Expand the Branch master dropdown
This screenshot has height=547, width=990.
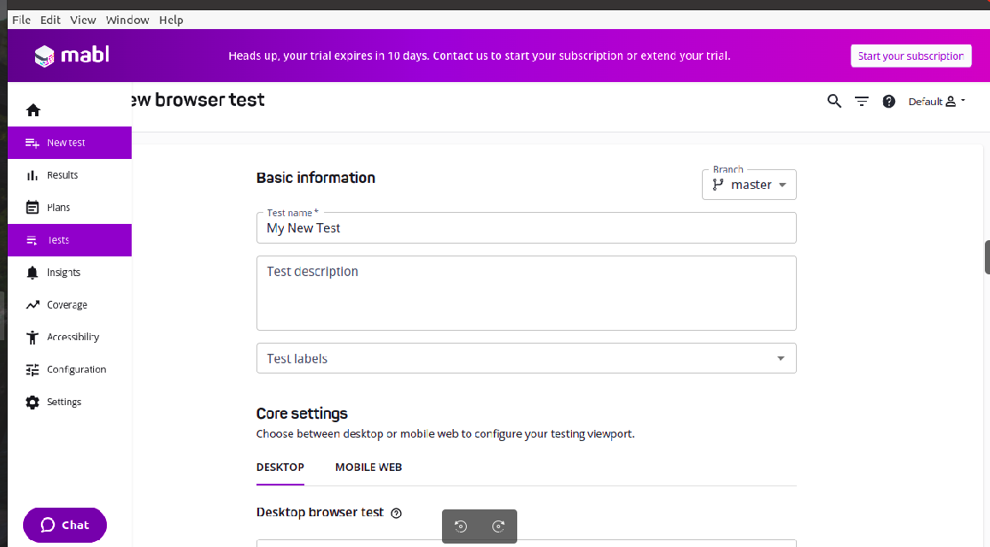click(749, 185)
